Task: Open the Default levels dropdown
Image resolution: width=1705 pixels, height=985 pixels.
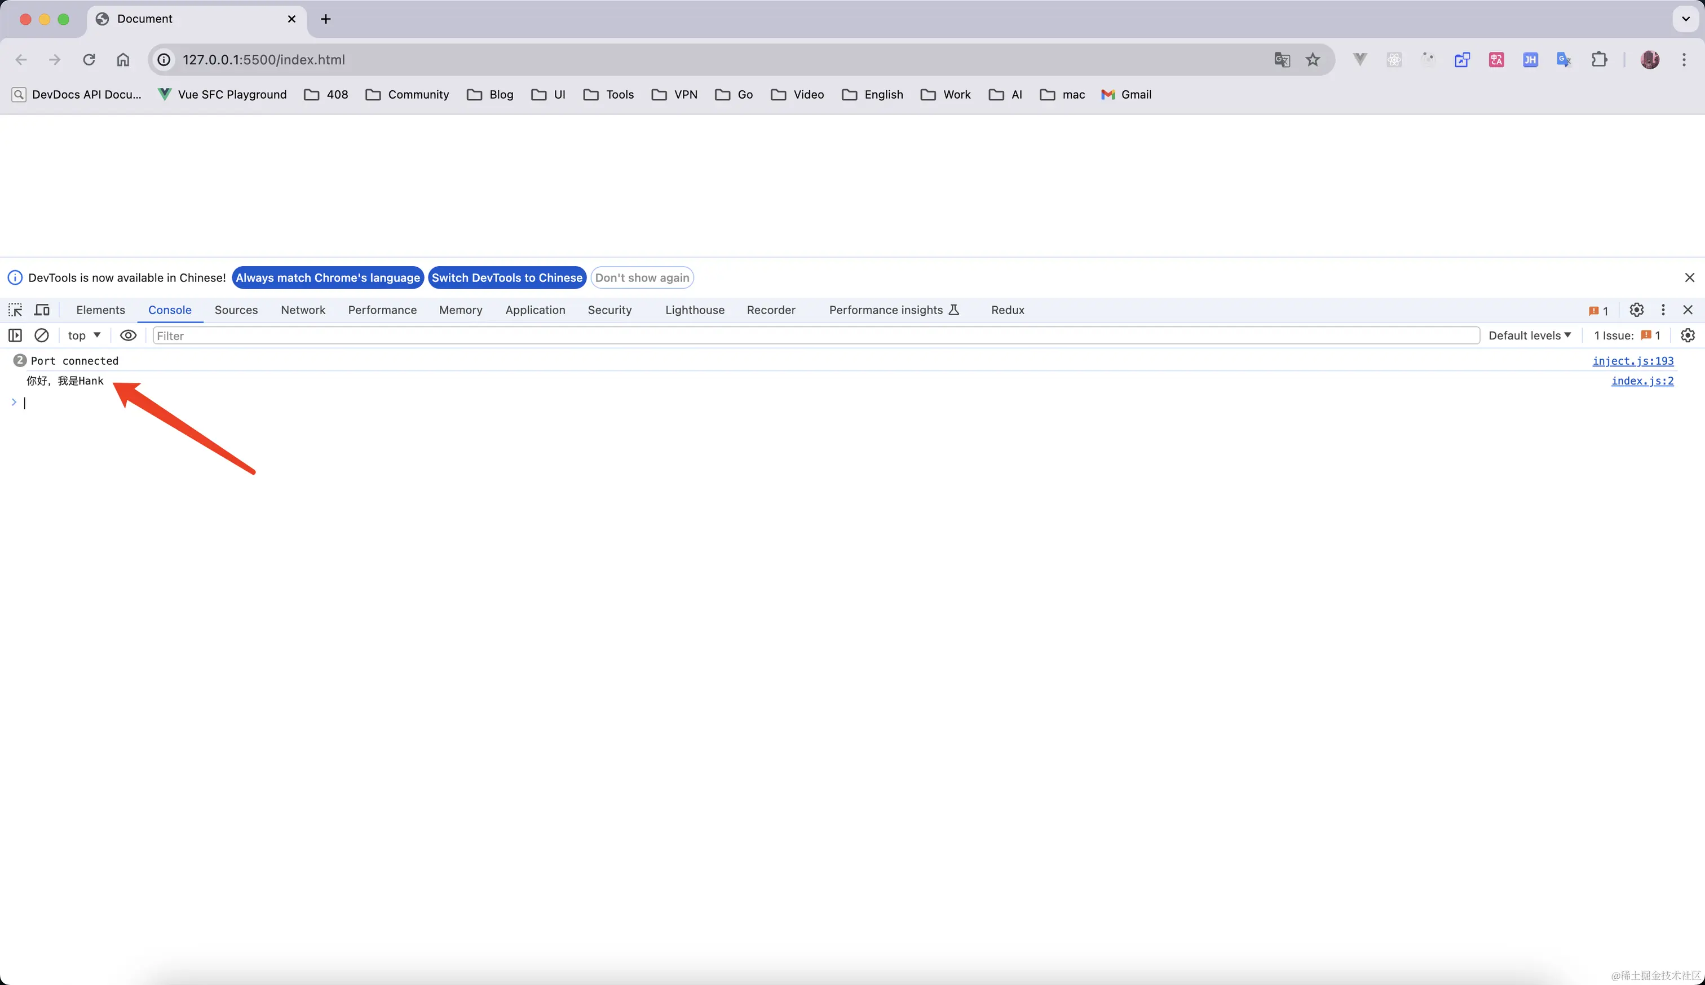Action: 1529,335
